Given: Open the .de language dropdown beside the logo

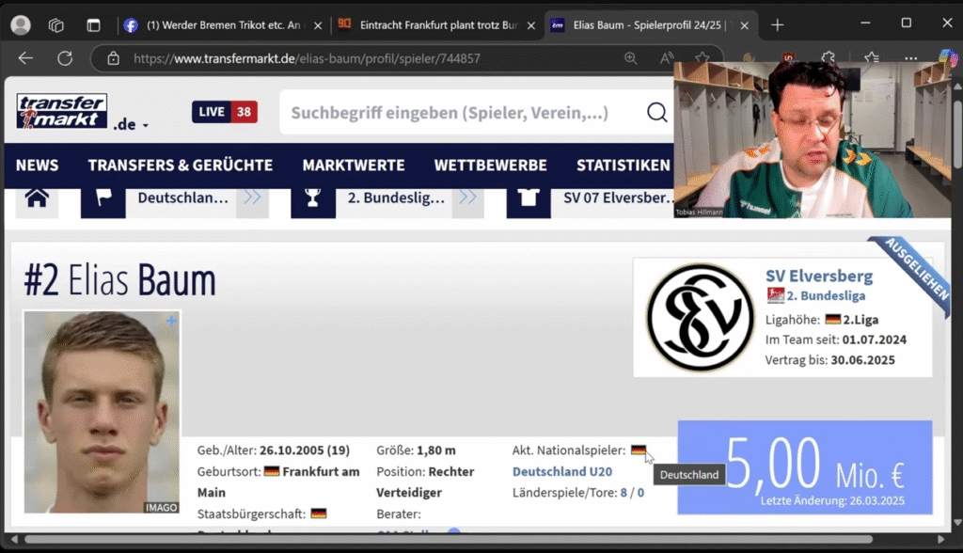Looking at the screenshot, I should 128,123.
